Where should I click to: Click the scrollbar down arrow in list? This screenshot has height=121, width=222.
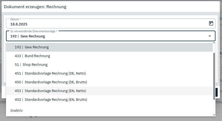pos(214,115)
